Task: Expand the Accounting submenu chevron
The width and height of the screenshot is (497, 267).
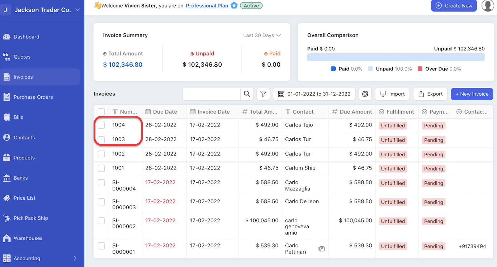Action: (x=75, y=258)
